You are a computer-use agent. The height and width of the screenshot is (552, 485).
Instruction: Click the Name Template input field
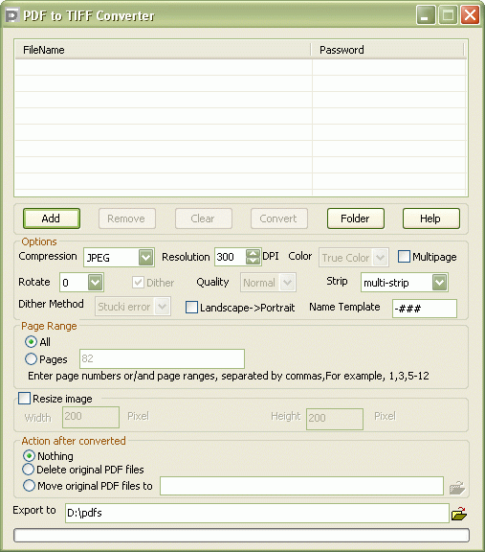coord(425,309)
